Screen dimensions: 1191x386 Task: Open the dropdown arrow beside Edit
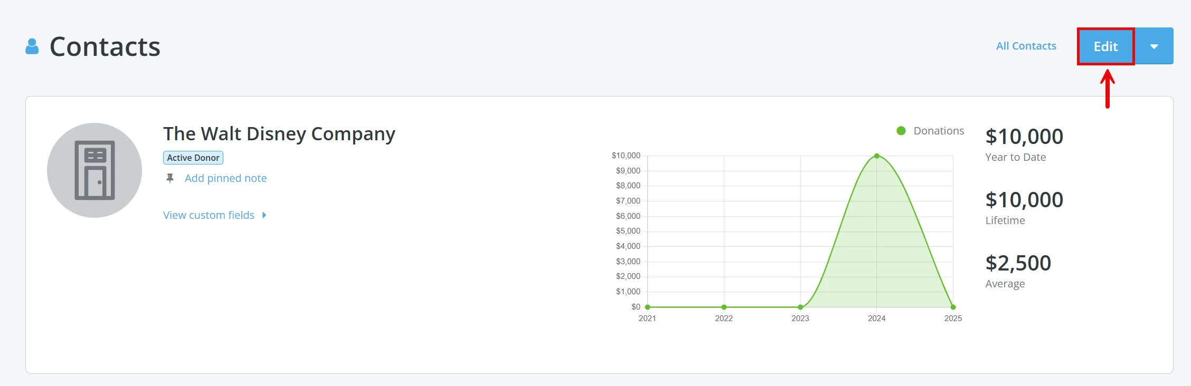1154,46
